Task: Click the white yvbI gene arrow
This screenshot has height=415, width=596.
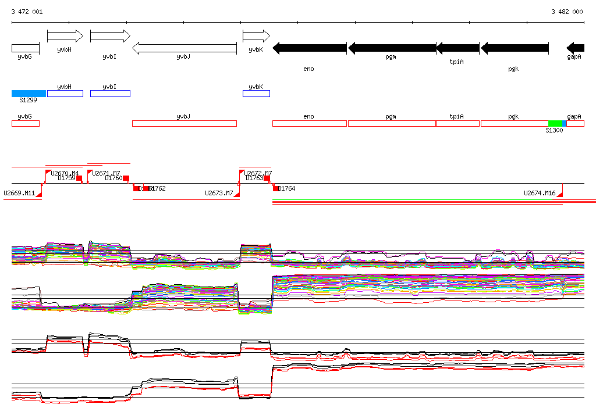Action: pos(110,36)
